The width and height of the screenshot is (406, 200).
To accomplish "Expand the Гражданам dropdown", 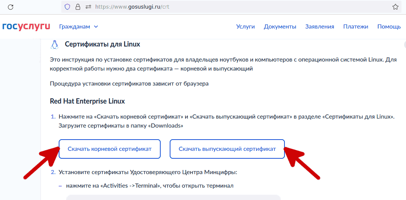I will (79, 27).
